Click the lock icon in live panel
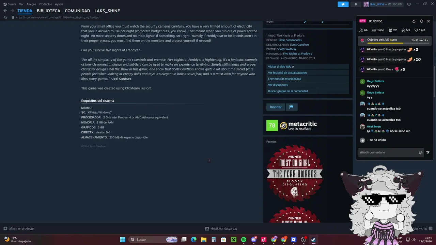This screenshot has width=436, height=245. 414,21
